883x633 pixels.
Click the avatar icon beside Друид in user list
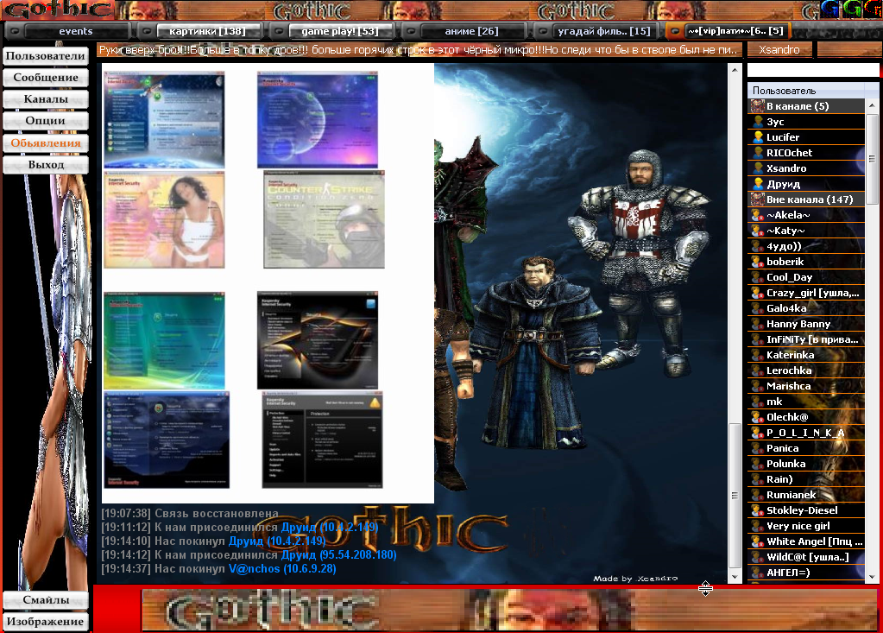[x=757, y=184]
